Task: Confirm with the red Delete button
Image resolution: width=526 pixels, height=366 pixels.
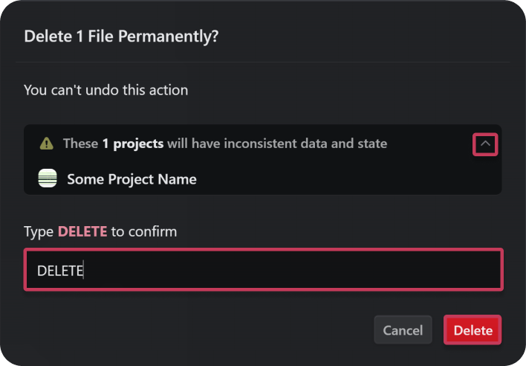Action: pos(473,330)
